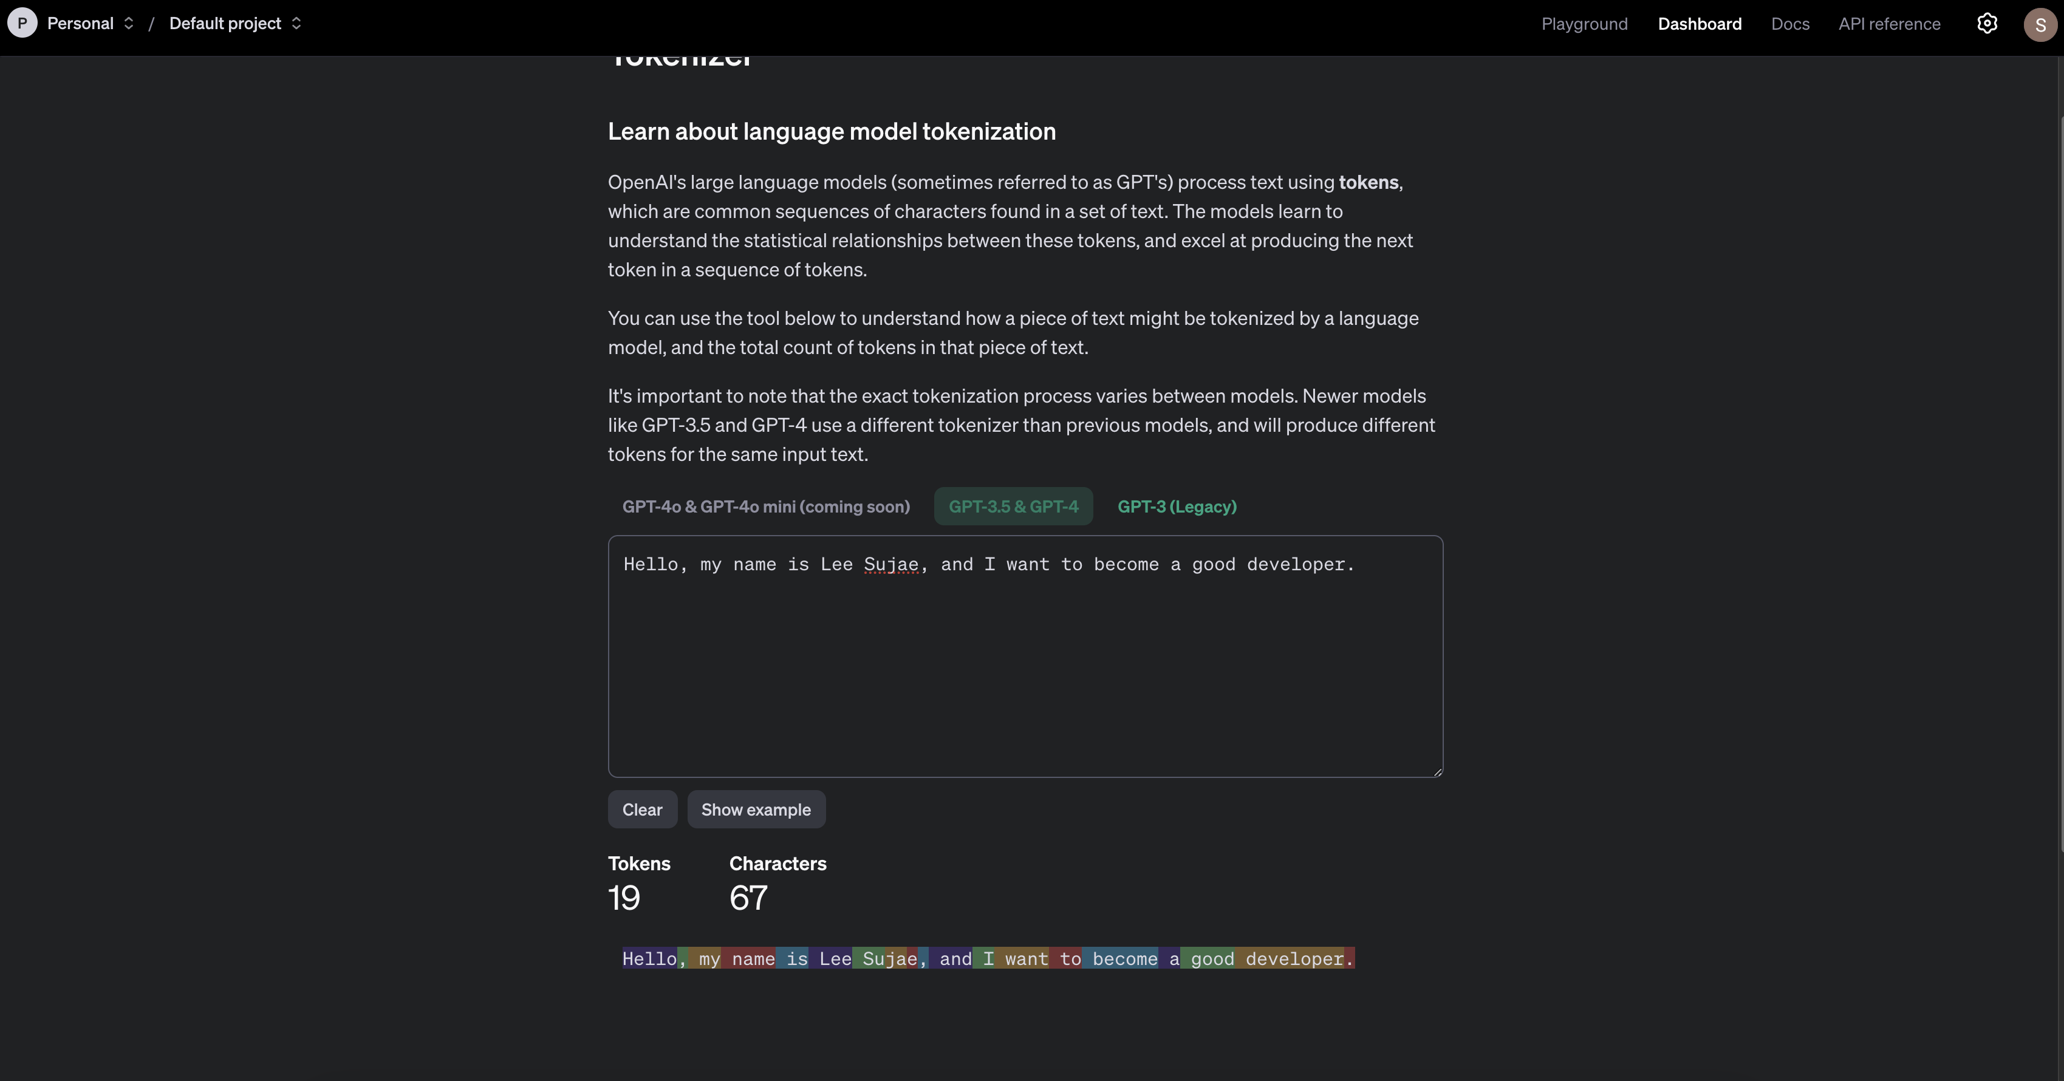
Task: Switch to the GPT-3 (Legacy) tab
Action: 1176,506
